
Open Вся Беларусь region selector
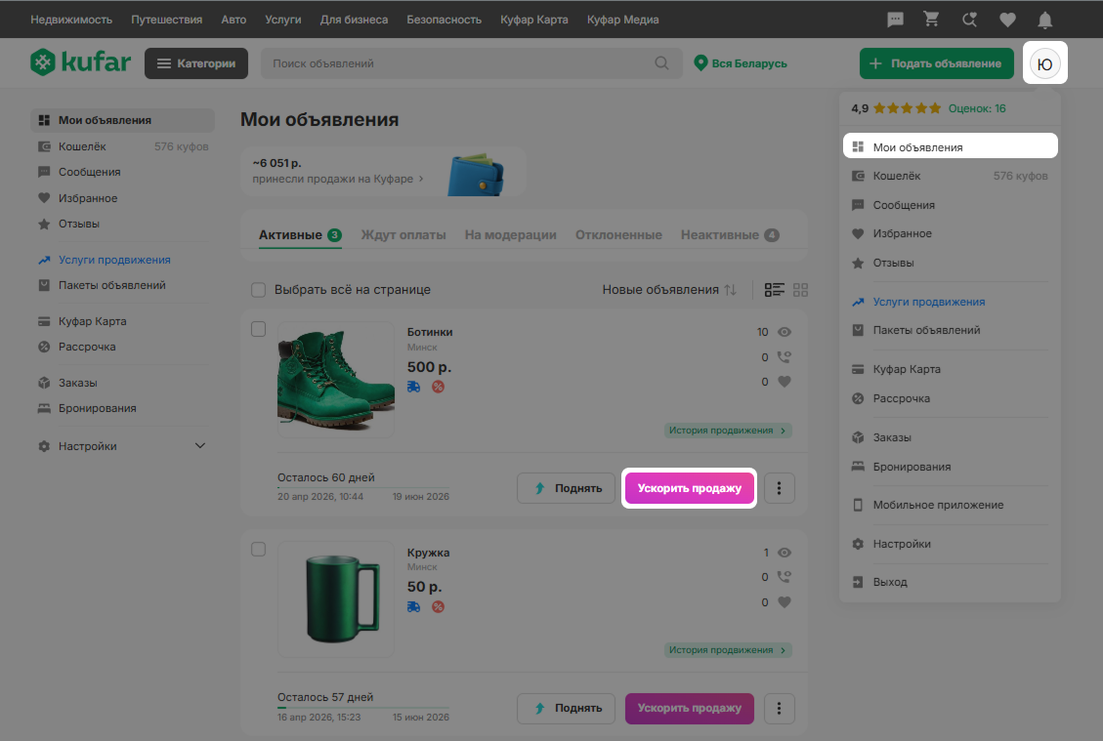pos(741,63)
